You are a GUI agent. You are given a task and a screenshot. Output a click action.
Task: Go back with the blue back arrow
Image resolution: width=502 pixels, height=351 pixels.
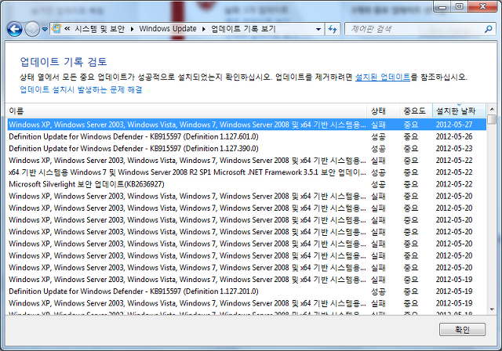click(x=15, y=29)
